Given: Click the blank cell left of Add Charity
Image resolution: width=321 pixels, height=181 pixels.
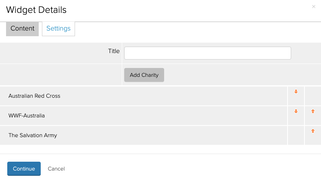Looking at the screenshot, I should (60, 75).
